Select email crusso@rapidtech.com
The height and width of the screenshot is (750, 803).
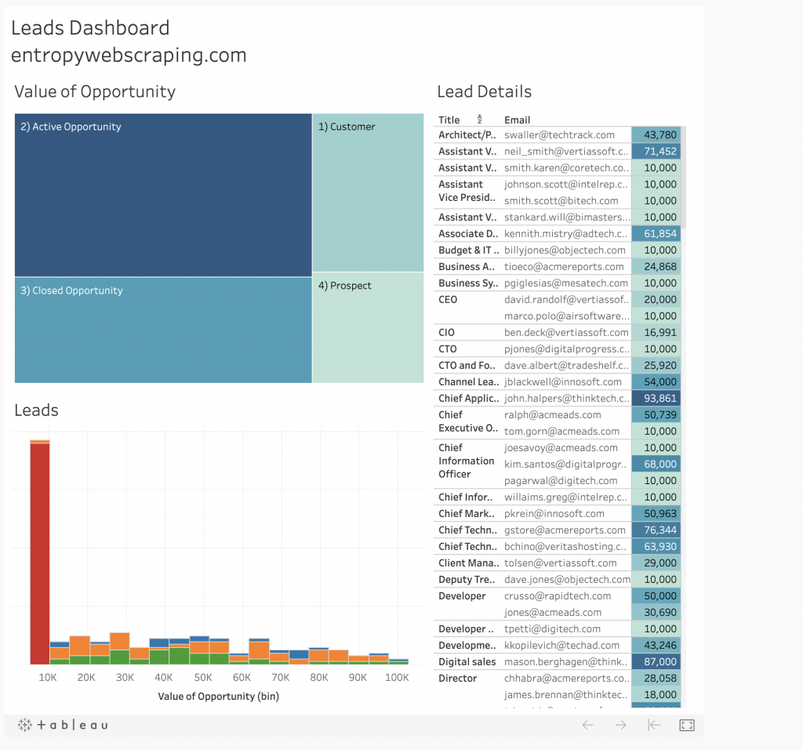[x=558, y=595]
